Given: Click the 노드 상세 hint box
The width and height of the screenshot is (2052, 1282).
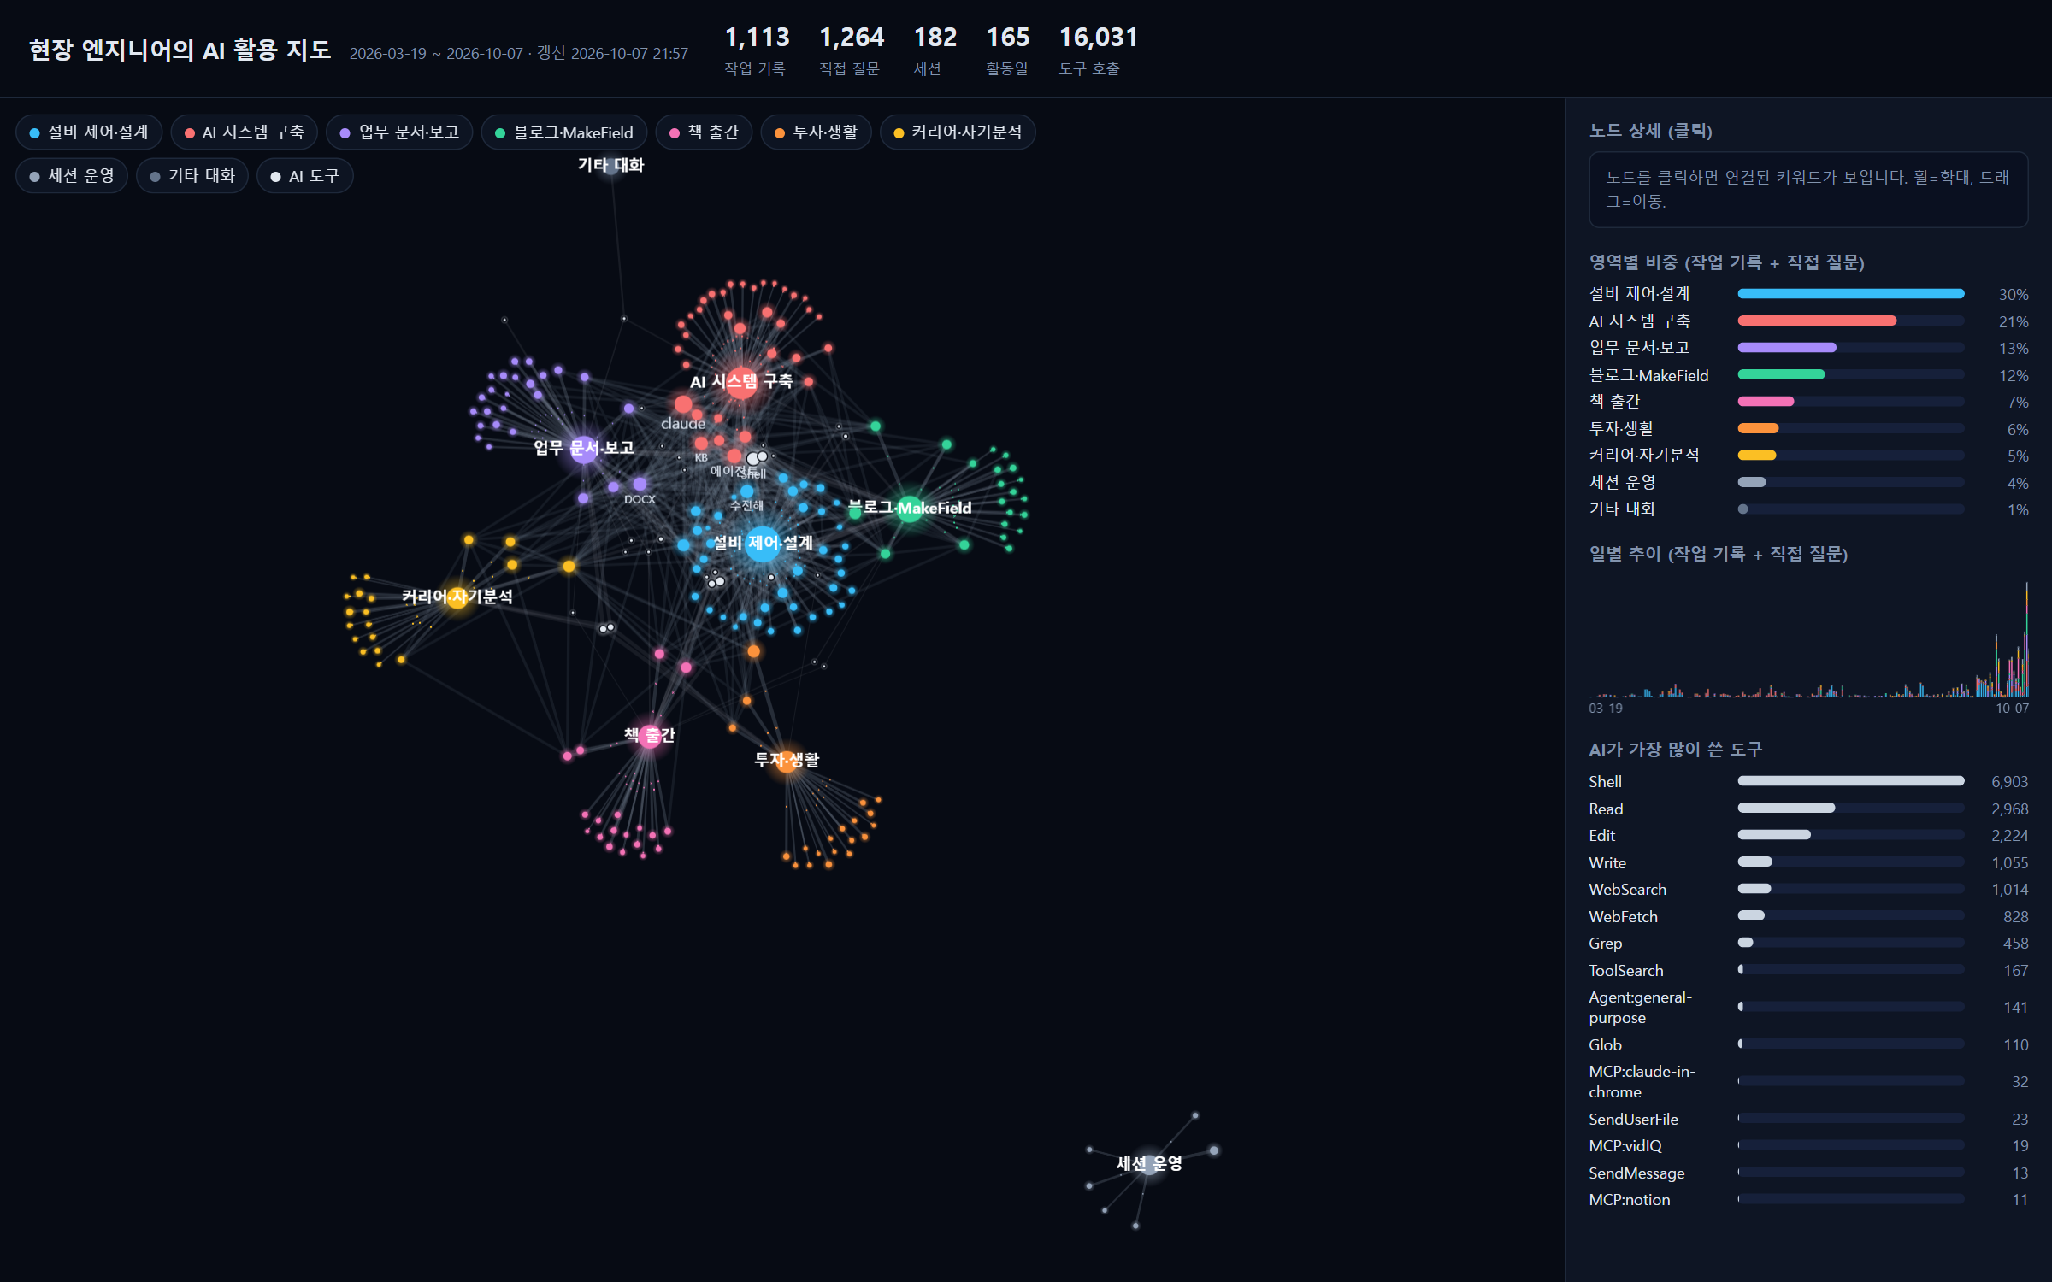Looking at the screenshot, I should 1808,190.
